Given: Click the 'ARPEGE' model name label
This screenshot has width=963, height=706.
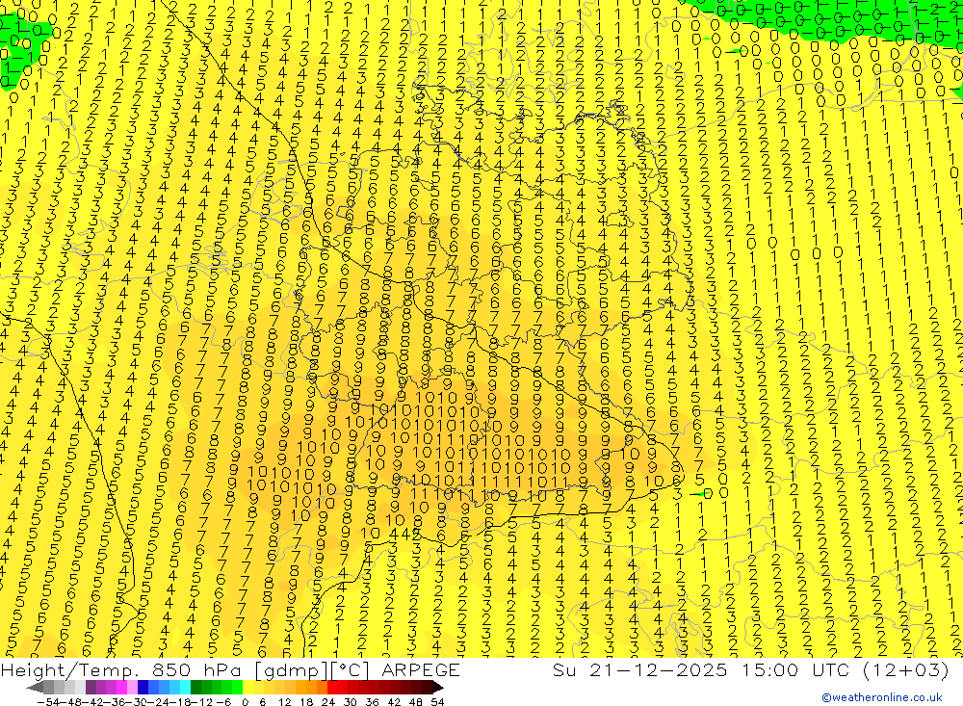Looking at the screenshot, I should tap(420, 669).
